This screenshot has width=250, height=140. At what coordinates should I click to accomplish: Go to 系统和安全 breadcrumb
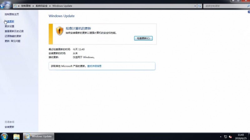click(x=42, y=6)
